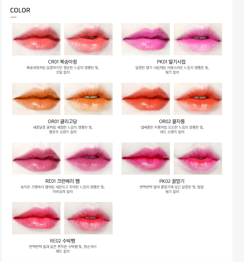Click the RE01 parted-lips marsala gradient photo
The width and height of the screenshot is (244, 262).
(88, 159)
